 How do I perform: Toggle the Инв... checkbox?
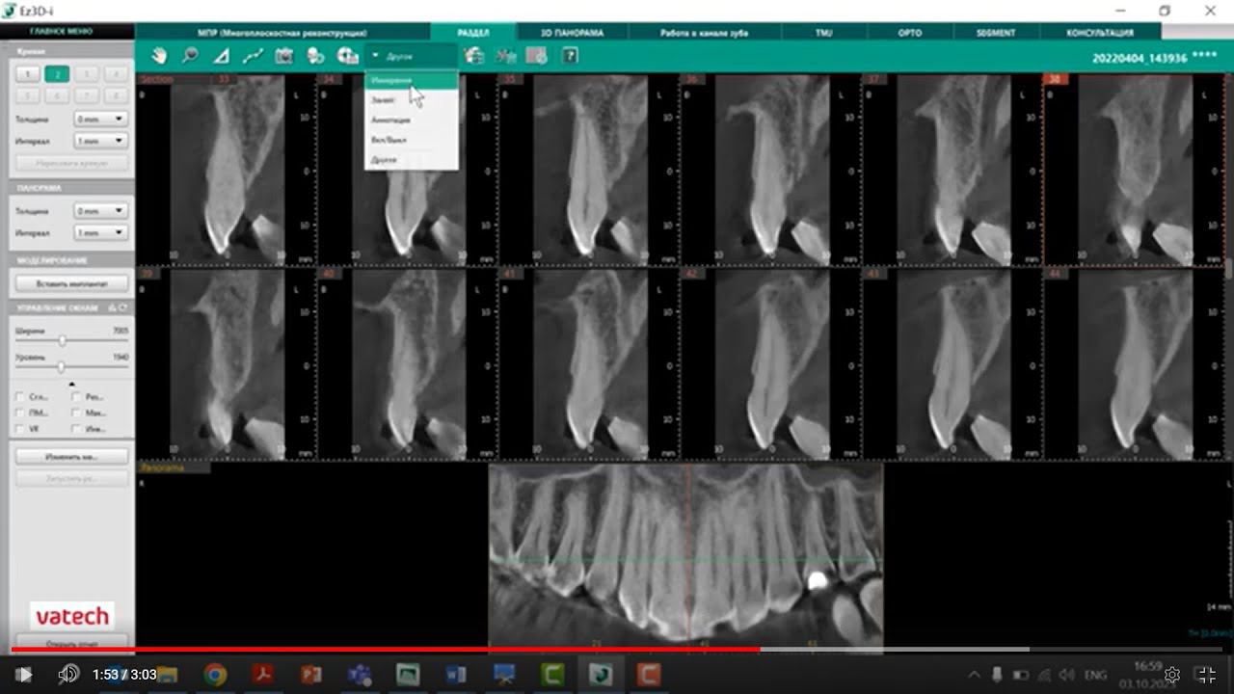(76, 429)
